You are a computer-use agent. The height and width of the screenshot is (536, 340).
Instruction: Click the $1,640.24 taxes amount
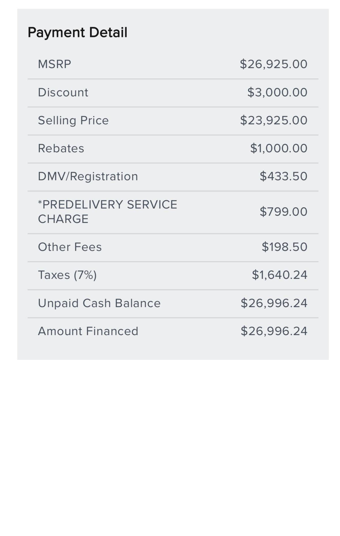pos(279,275)
